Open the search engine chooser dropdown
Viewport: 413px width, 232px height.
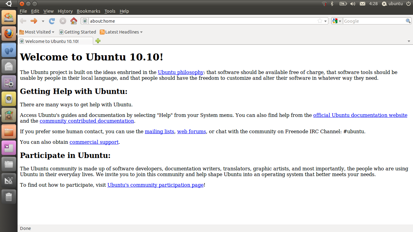point(337,21)
